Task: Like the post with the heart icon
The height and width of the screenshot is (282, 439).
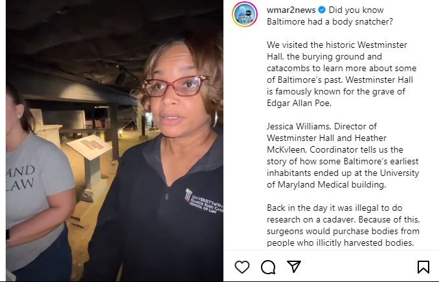Action: coord(242,266)
